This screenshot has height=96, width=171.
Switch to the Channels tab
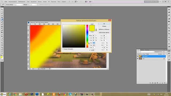[x=142, y=50]
